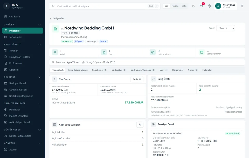Open Makineler in the sidebar
The height and width of the screenshot is (158, 249).
coord(23,109)
